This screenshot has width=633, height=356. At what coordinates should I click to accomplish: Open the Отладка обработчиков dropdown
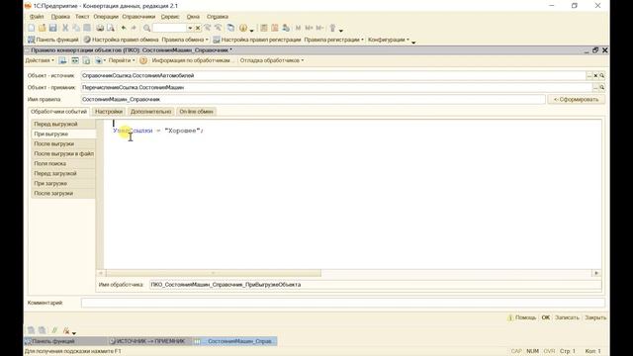click(x=272, y=60)
